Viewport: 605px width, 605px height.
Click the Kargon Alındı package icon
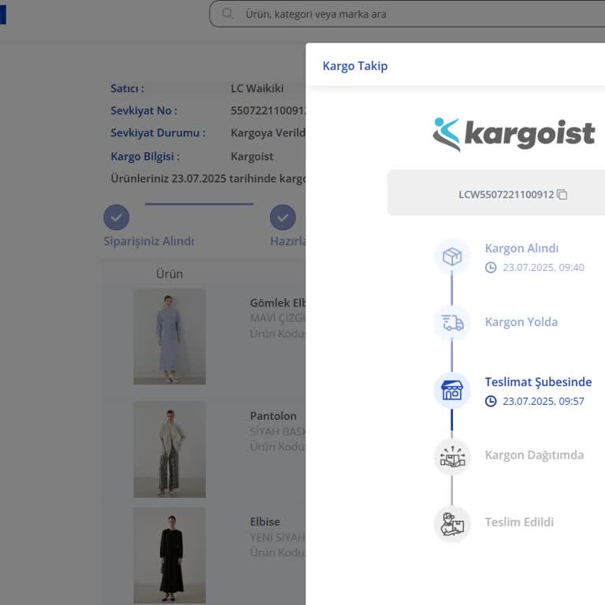(x=452, y=257)
